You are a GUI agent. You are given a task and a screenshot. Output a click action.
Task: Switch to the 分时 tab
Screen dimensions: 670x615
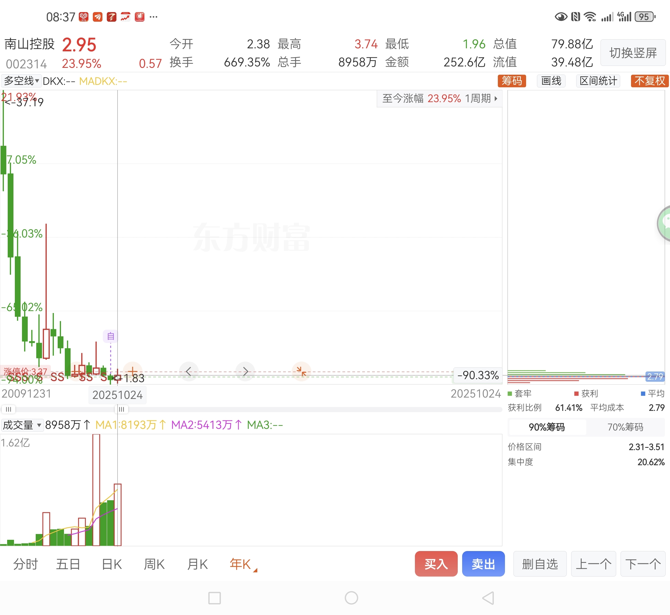coord(26,564)
